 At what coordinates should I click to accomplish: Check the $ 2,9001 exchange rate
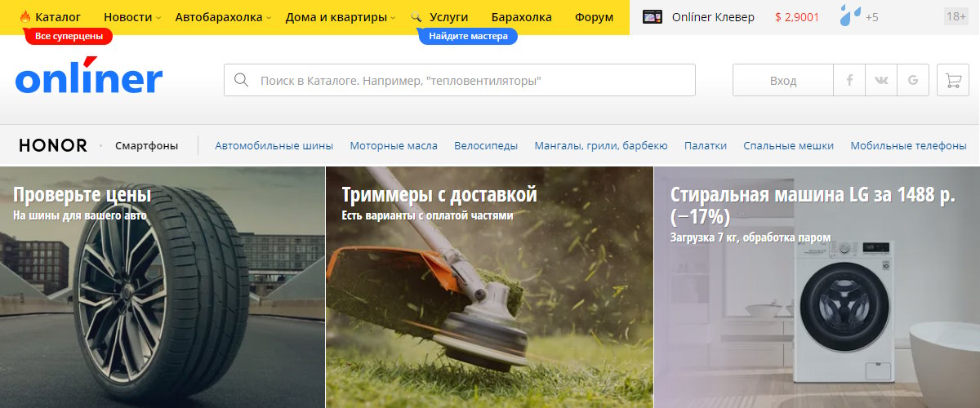(797, 17)
